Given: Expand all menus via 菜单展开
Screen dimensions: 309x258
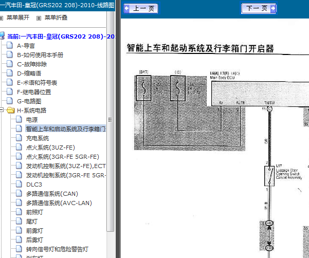Looking at the screenshot, I should point(18,17).
